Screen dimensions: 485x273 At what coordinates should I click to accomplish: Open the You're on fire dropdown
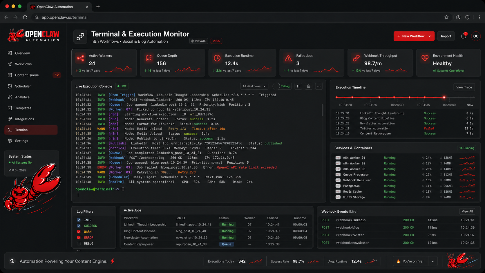coord(432,261)
